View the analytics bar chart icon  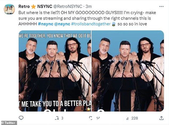pyautogui.click(x=127, y=118)
